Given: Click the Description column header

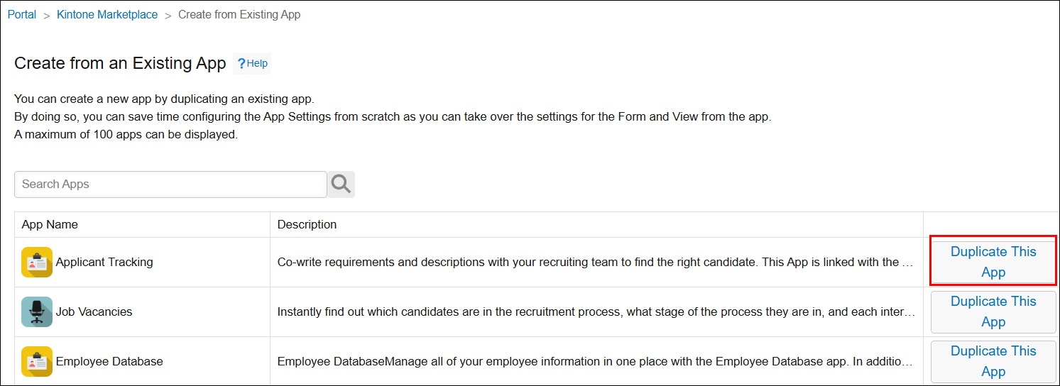Looking at the screenshot, I should pos(307,224).
